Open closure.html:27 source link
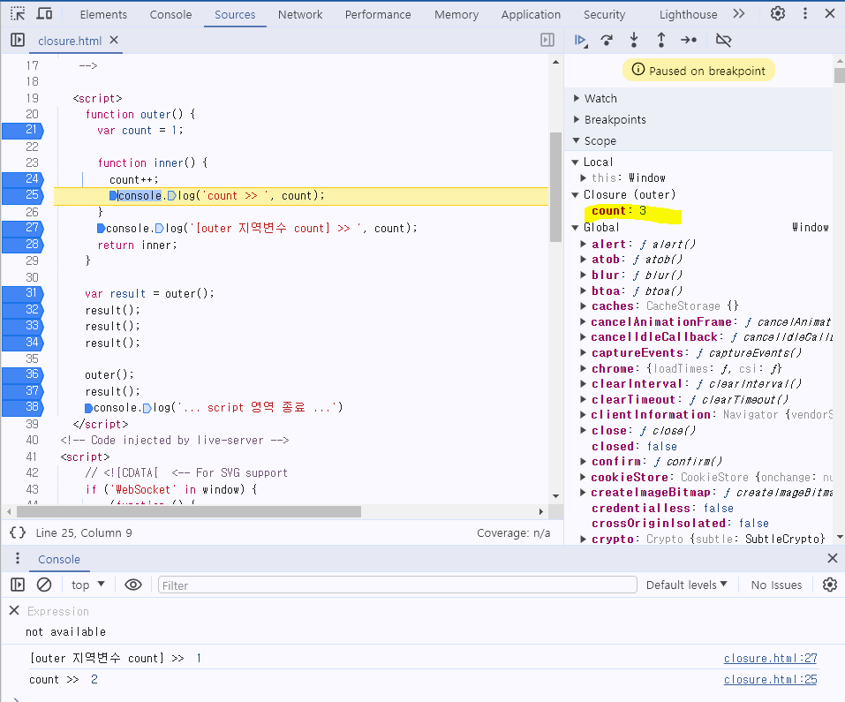The height and width of the screenshot is (702, 845). (770, 658)
